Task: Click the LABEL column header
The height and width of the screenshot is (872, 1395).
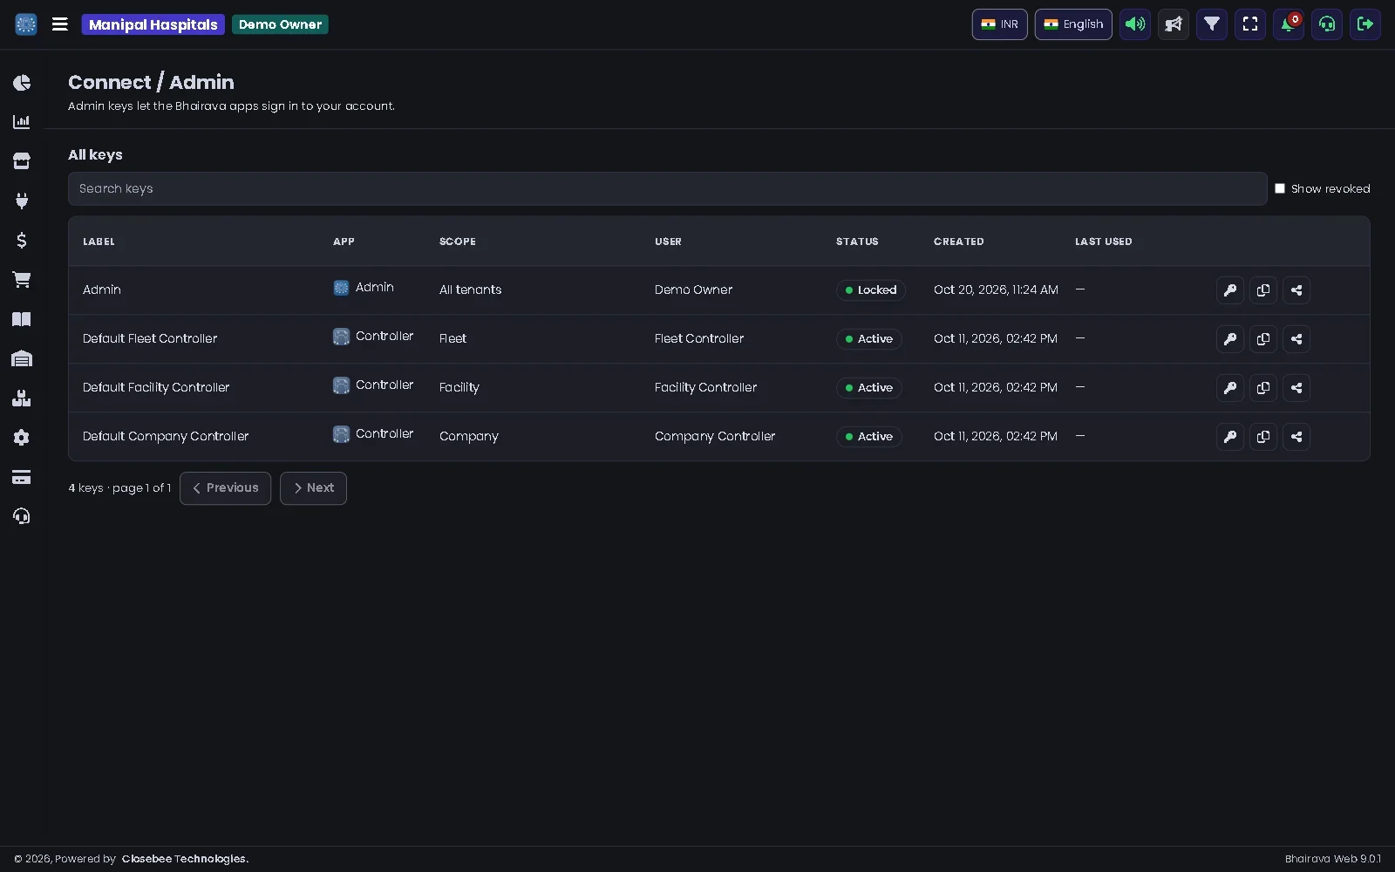Action: [99, 242]
